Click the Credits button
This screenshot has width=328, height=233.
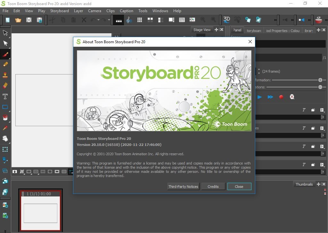click(x=213, y=187)
